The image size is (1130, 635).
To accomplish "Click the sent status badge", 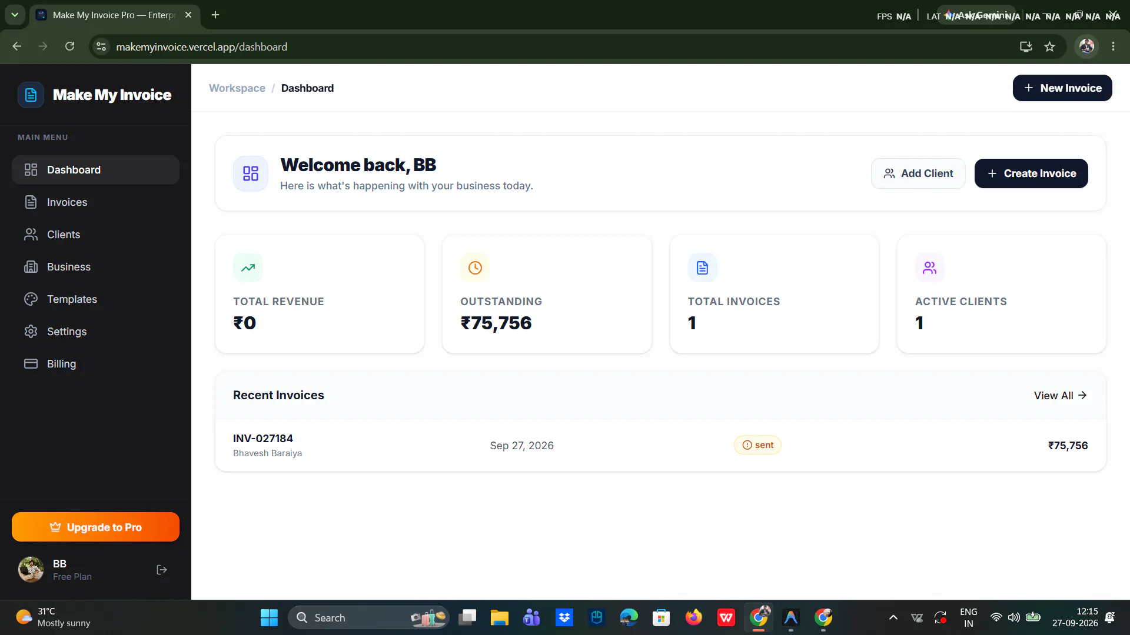I will pyautogui.click(x=757, y=445).
